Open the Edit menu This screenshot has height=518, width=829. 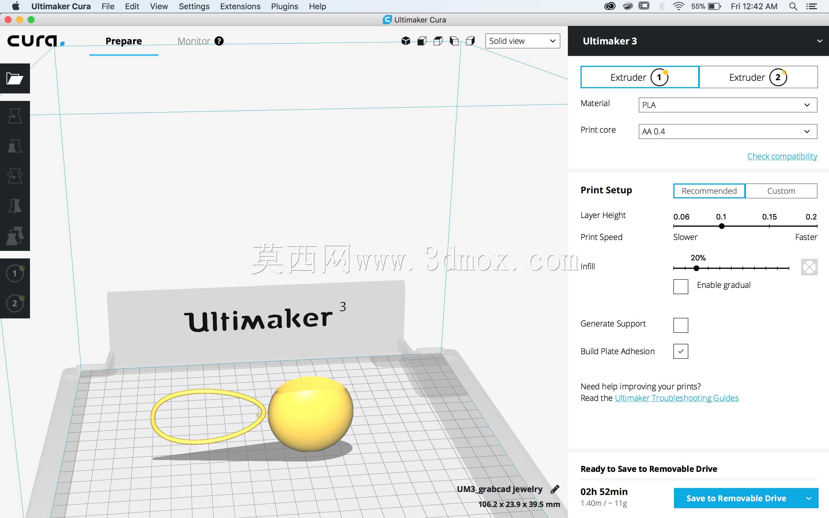pos(132,6)
